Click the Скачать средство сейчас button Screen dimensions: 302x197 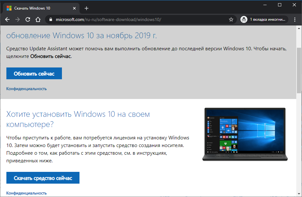click(43, 178)
